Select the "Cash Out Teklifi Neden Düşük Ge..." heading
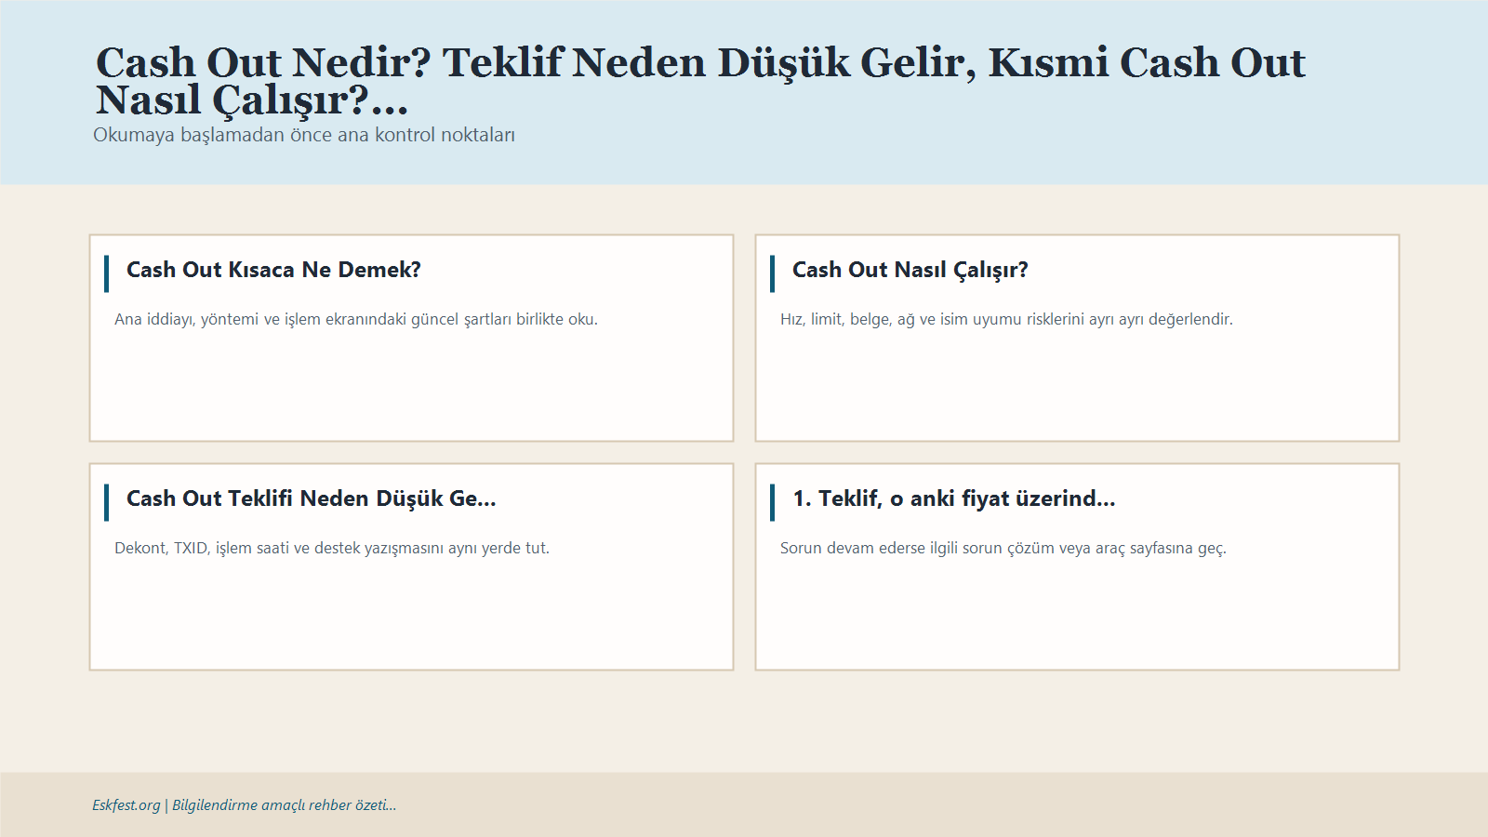The image size is (1488, 837). pyautogui.click(x=312, y=498)
